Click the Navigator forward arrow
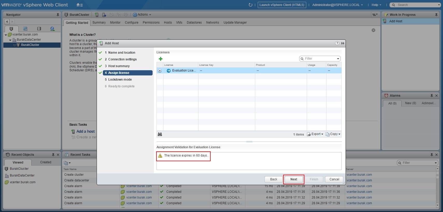The height and width of the screenshot is (212, 443). tap(12, 22)
